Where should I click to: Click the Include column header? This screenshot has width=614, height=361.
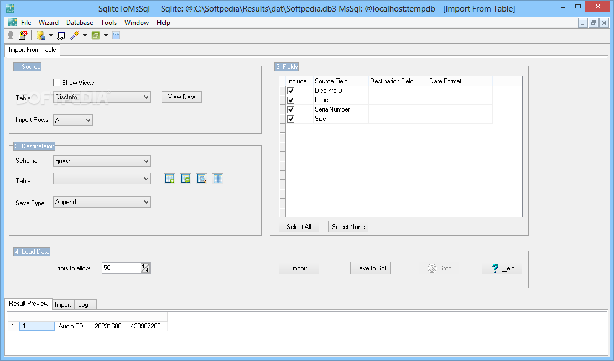pyautogui.click(x=299, y=81)
